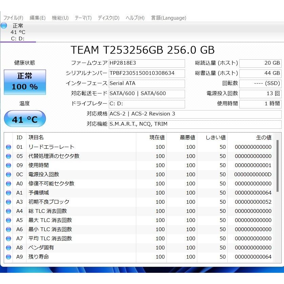The width and height of the screenshot is (284, 284).
Task: Select the drive status indicator above C: D:
Action: (x=4, y=25)
